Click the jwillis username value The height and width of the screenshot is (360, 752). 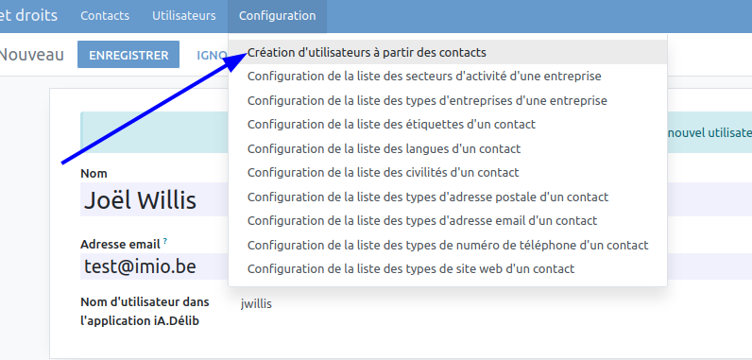(256, 304)
